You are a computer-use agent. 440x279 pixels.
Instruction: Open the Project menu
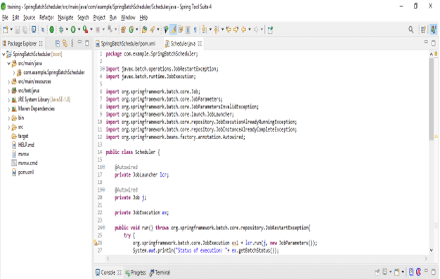(99, 18)
